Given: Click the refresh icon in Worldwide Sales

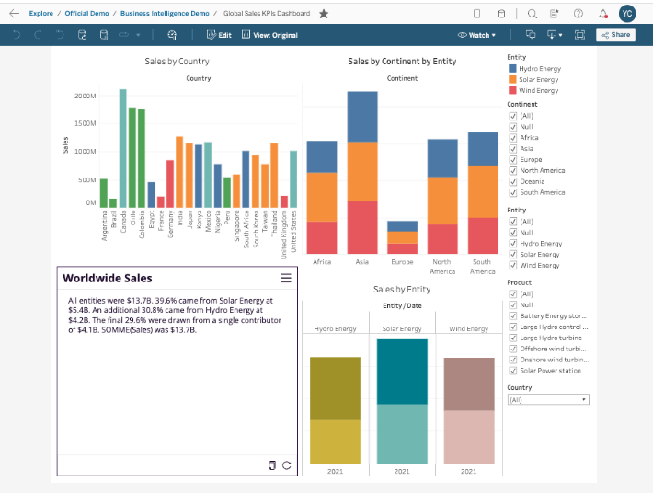Looking at the screenshot, I should click(287, 465).
